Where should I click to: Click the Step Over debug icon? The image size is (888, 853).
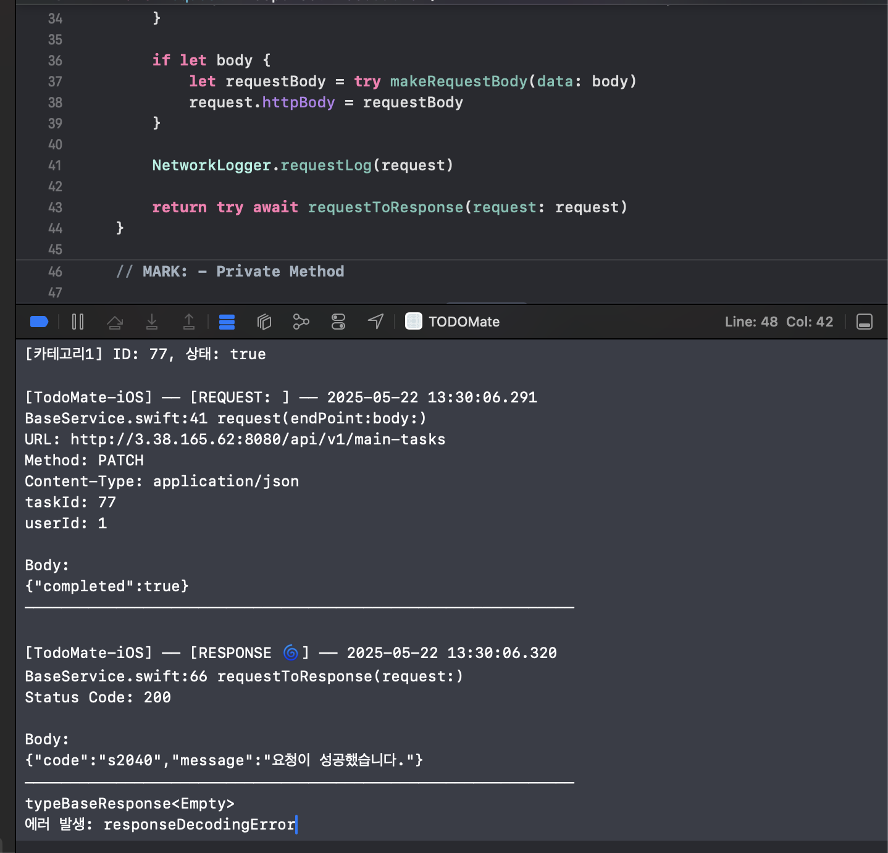click(x=115, y=322)
